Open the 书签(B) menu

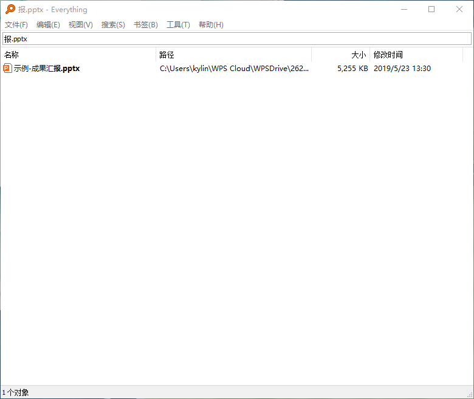point(146,25)
